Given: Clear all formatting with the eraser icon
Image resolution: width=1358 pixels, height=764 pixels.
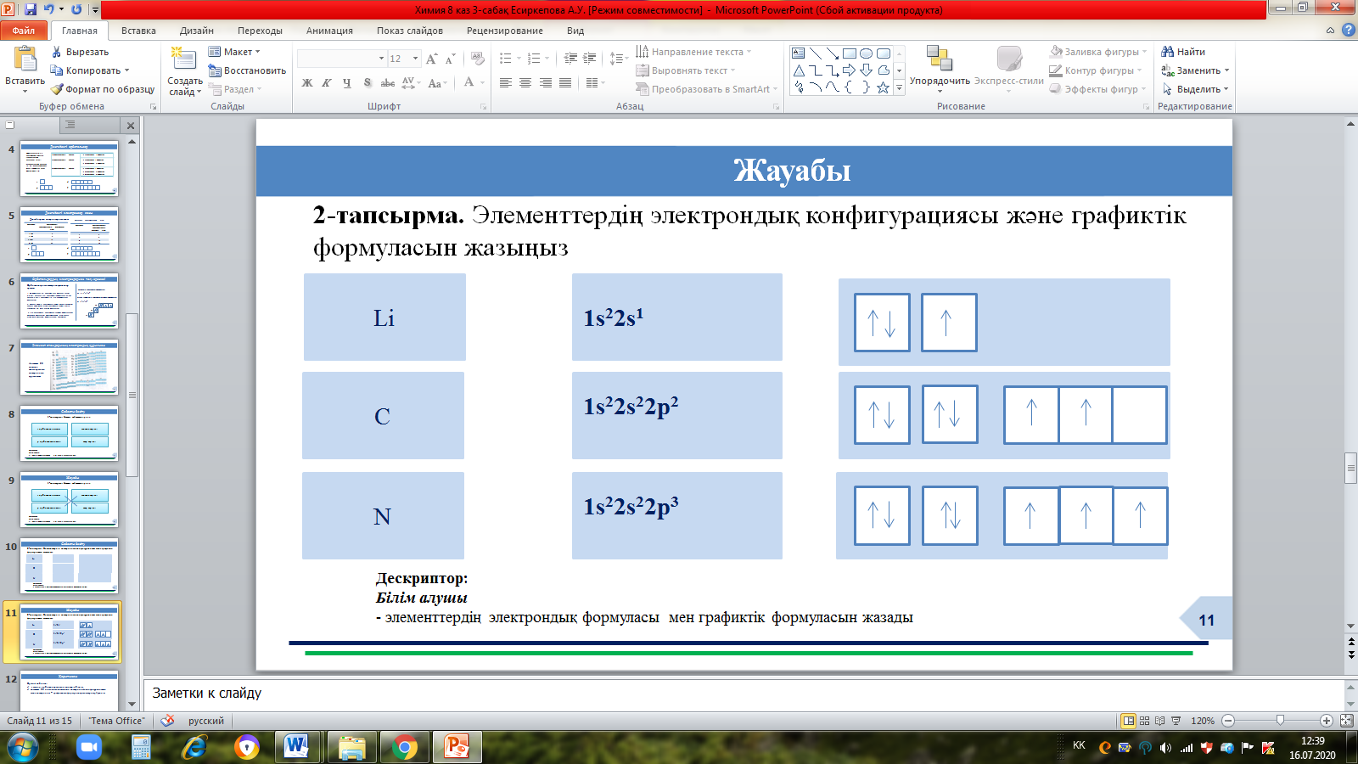Looking at the screenshot, I should pyautogui.click(x=478, y=59).
